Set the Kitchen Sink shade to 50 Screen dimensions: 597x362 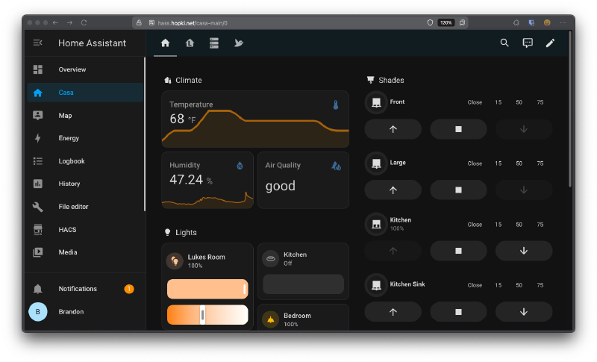click(x=519, y=285)
